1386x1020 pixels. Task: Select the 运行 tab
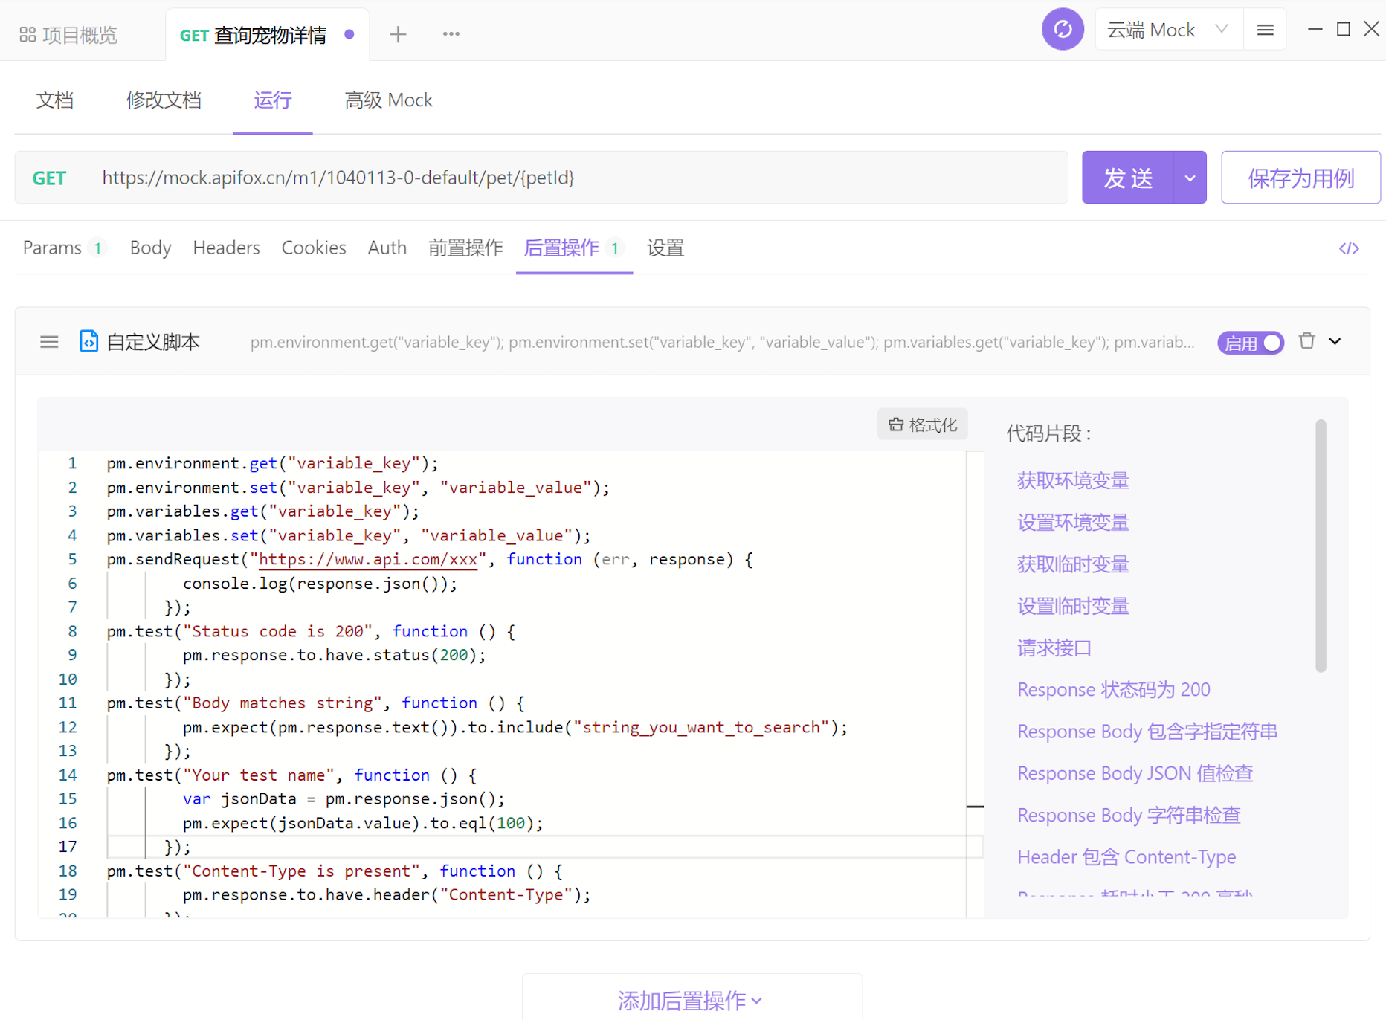[273, 100]
